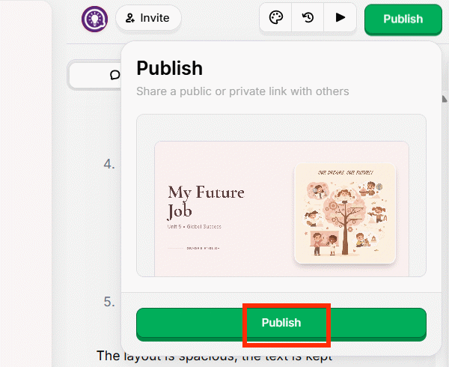Click the purple lightbulb avatar icon
The image size is (449, 367).
[x=94, y=18]
